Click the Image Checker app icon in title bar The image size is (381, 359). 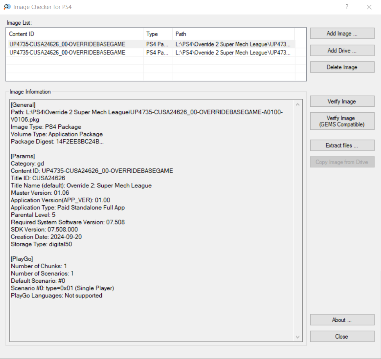tap(7, 7)
